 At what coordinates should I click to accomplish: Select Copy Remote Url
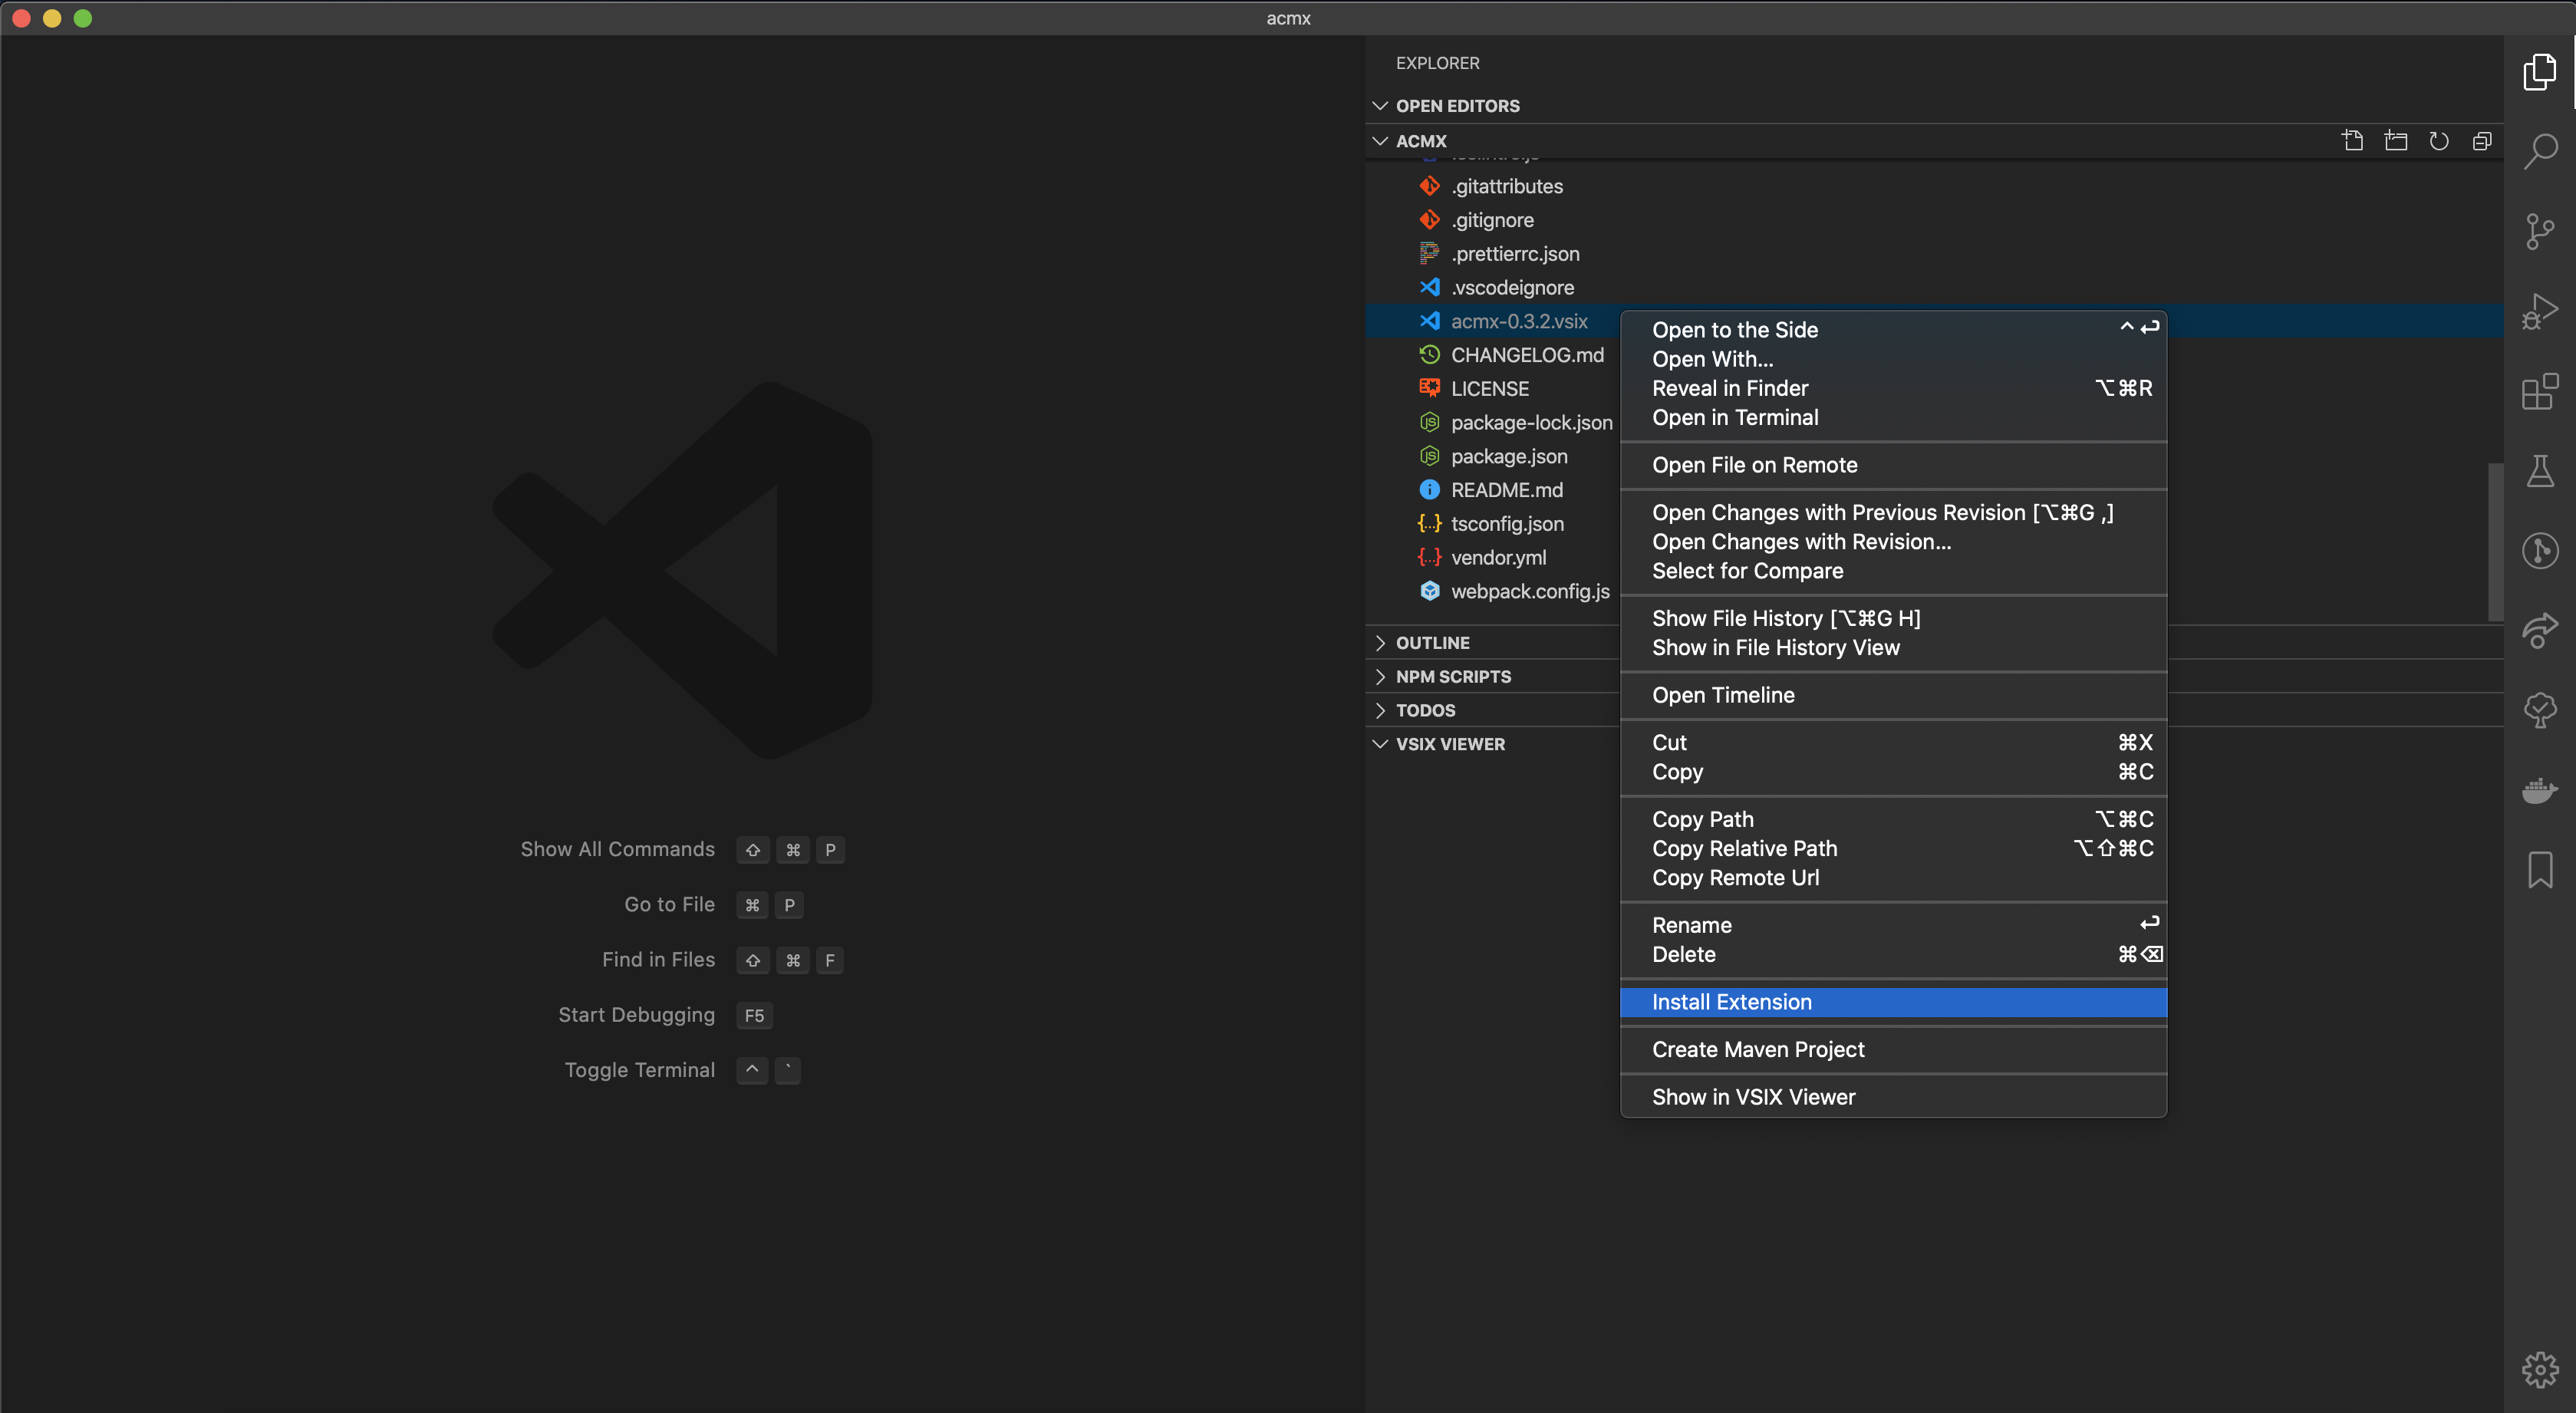click(1893, 878)
